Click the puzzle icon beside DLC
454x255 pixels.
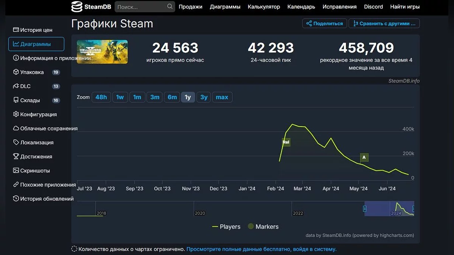pyautogui.click(x=16, y=86)
